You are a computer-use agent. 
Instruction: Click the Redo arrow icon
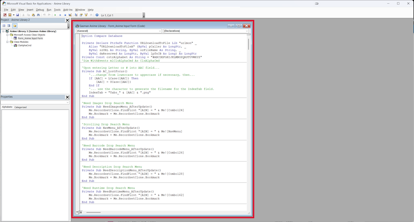(49, 15)
